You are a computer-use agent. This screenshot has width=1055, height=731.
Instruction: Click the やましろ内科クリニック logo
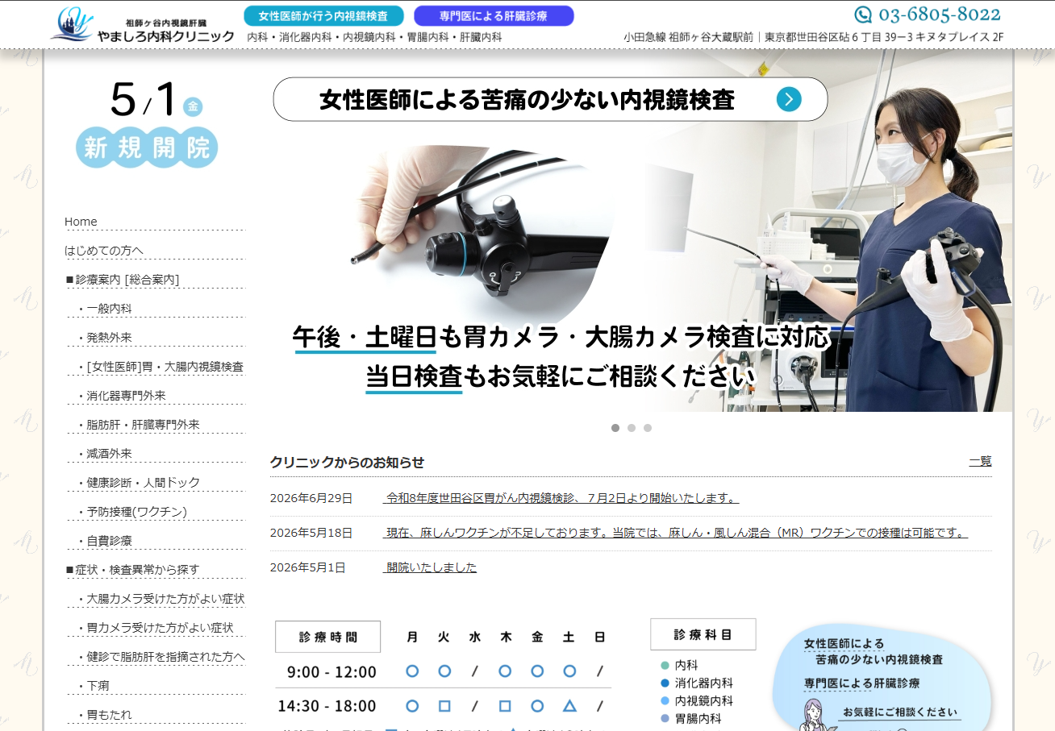(142, 25)
